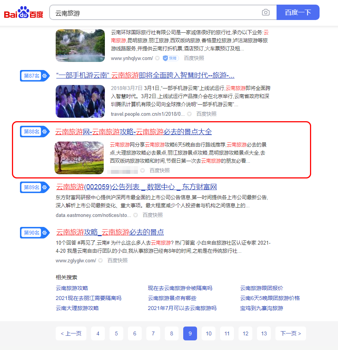Go to the next page of results
Image resolution: width=338 pixels, height=350 pixels.
(x=290, y=333)
